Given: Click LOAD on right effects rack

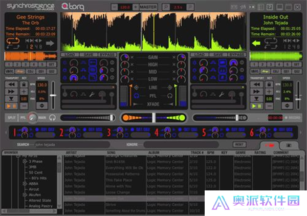Looking at the screenshot, I should click(200, 55).
